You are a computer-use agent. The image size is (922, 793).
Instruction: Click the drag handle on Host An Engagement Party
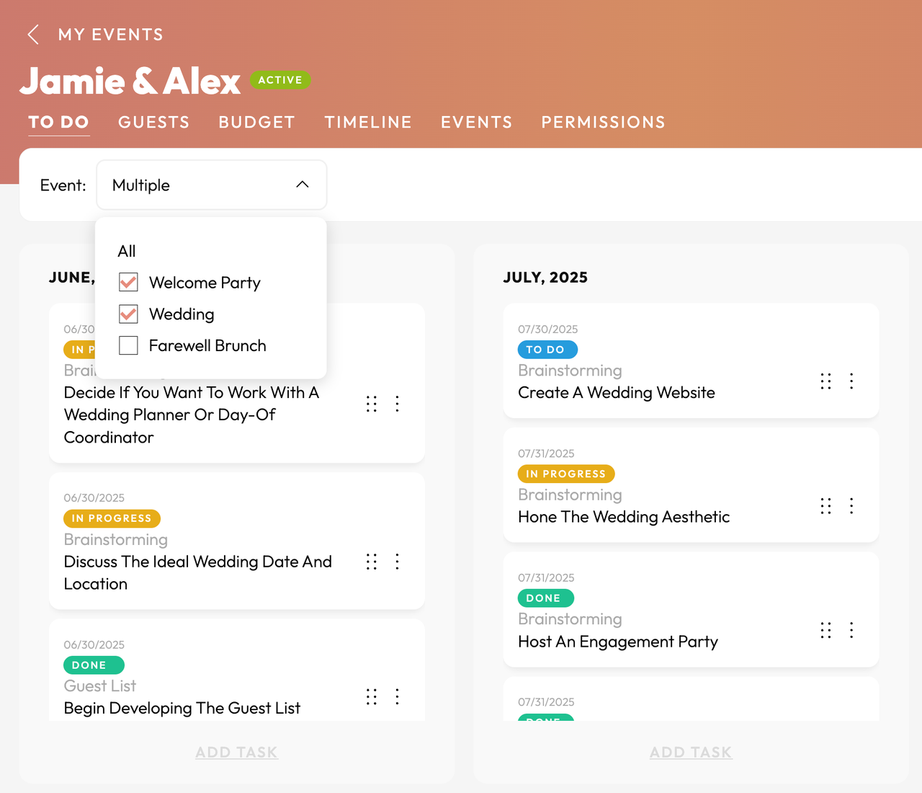[x=825, y=630]
